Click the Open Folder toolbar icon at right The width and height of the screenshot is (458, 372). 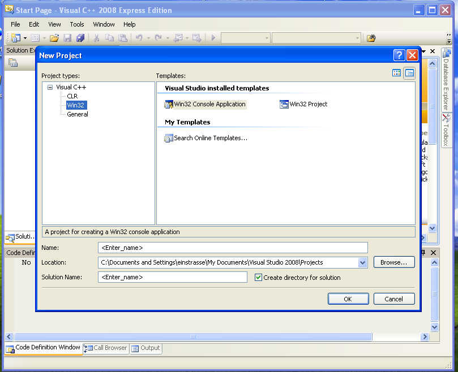[371, 38]
